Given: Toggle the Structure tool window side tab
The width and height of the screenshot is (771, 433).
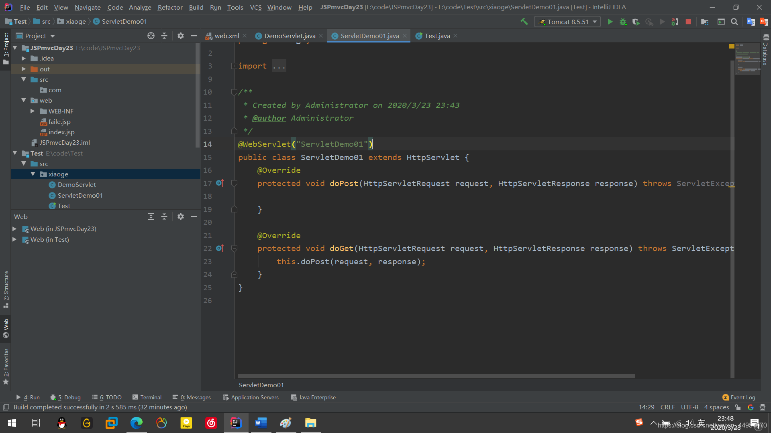Looking at the screenshot, I should coord(6,289).
